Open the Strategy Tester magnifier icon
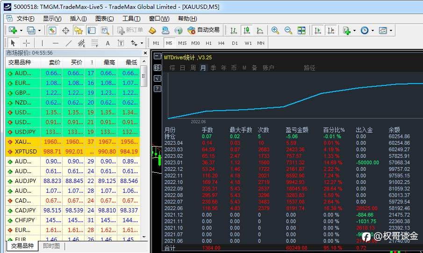Screen dimensions: 423x253 coord(105,30)
